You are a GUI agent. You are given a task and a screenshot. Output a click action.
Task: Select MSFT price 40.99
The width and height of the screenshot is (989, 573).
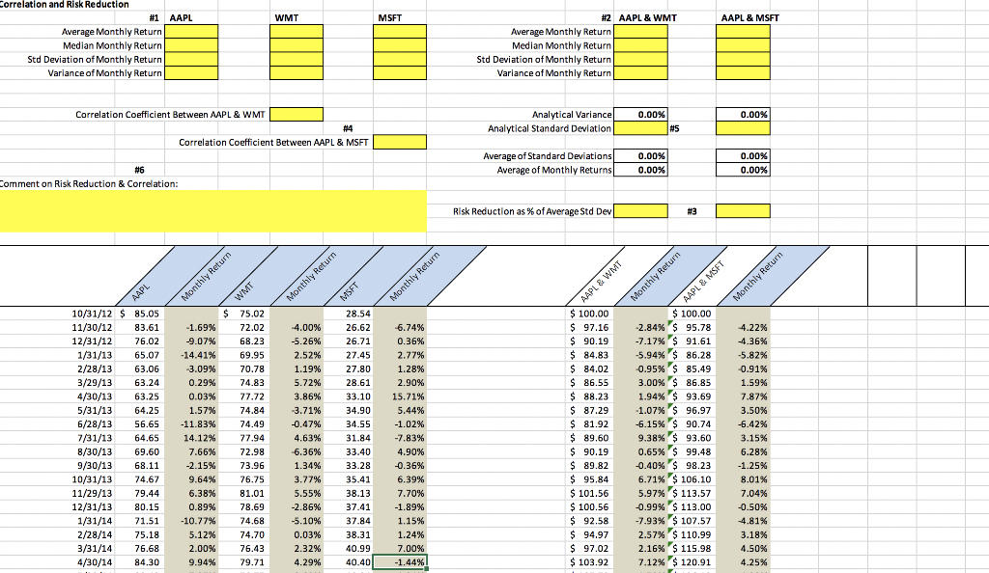(x=348, y=549)
